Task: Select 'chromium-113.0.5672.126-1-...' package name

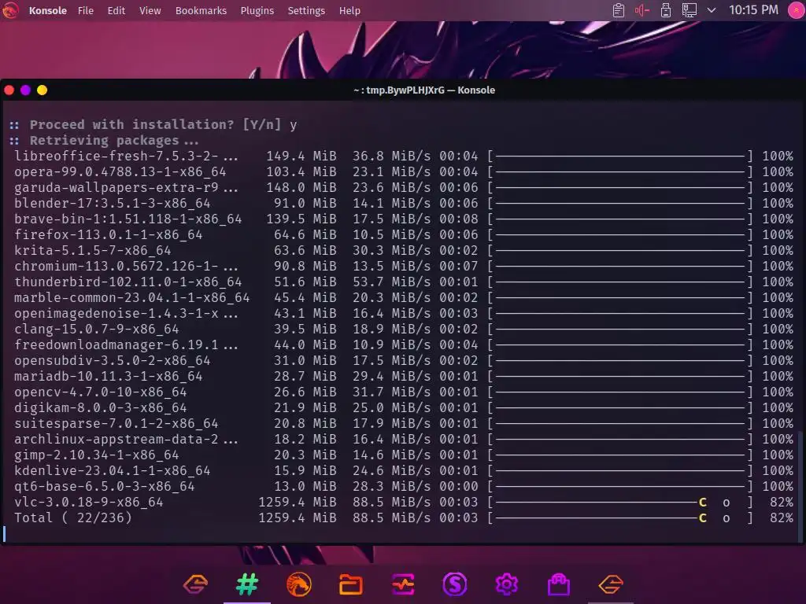Action: (126, 266)
